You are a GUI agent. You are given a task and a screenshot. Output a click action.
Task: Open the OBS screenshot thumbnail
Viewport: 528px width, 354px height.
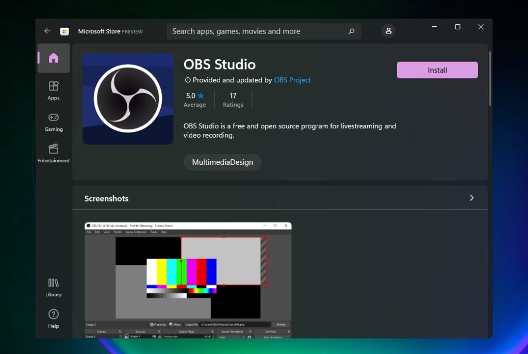click(x=188, y=280)
